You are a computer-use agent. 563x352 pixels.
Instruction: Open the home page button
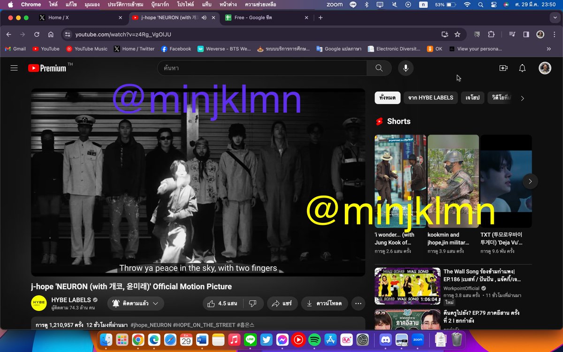(x=51, y=34)
